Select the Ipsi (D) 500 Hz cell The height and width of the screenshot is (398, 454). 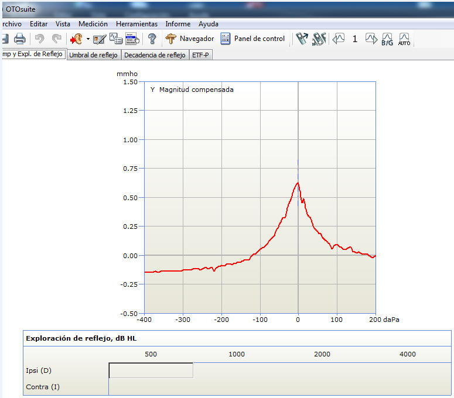[x=151, y=370]
